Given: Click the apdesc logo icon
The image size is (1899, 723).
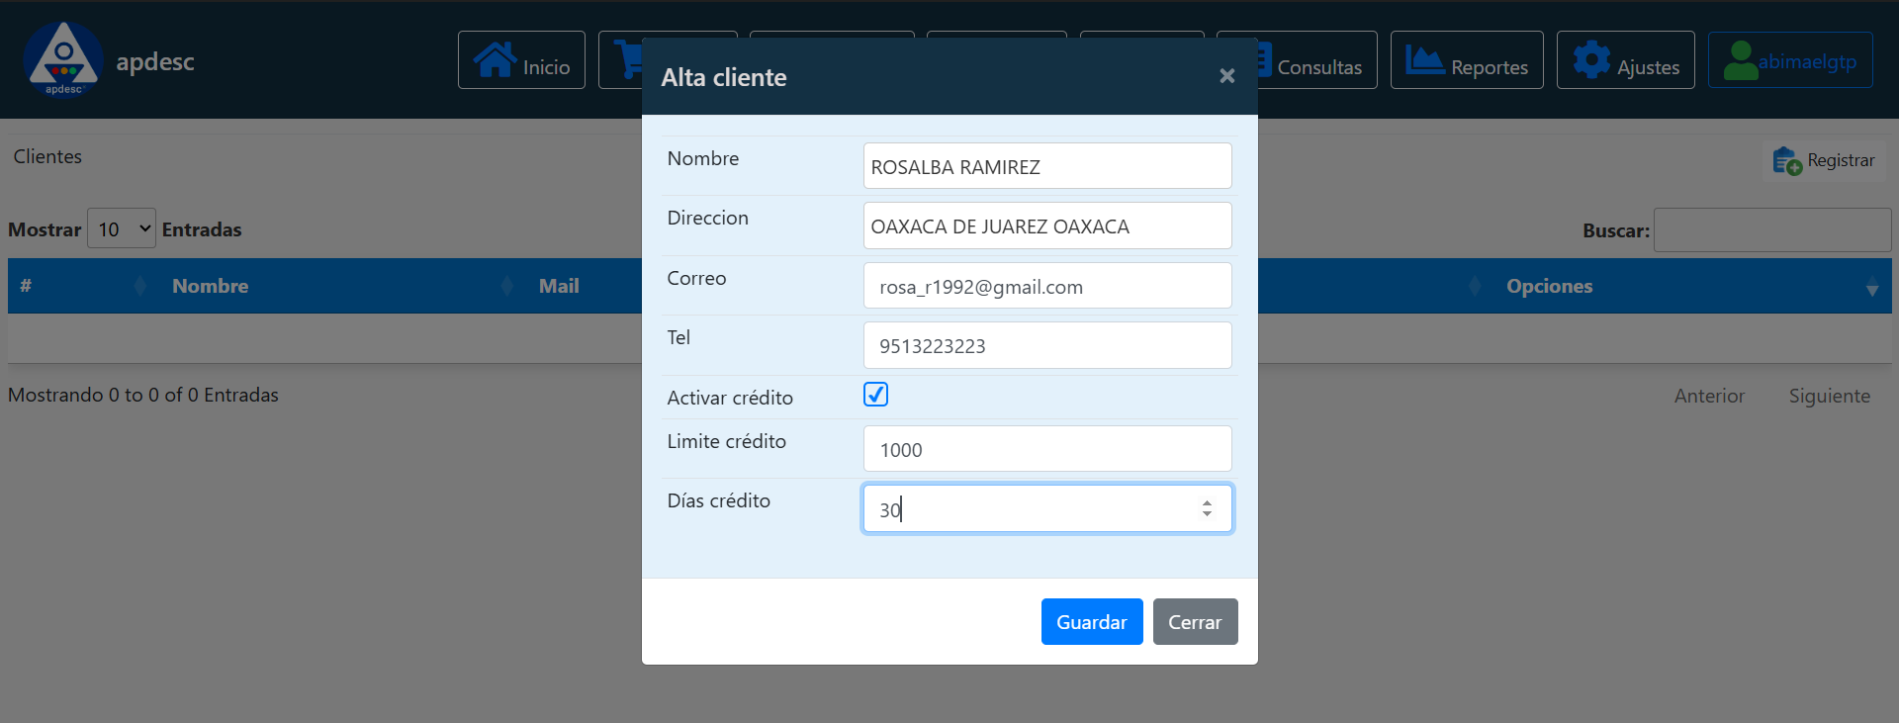Looking at the screenshot, I should click(x=63, y=59).
